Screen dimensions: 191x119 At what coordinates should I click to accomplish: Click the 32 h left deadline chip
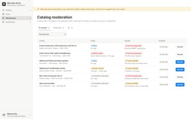(164, 77)
